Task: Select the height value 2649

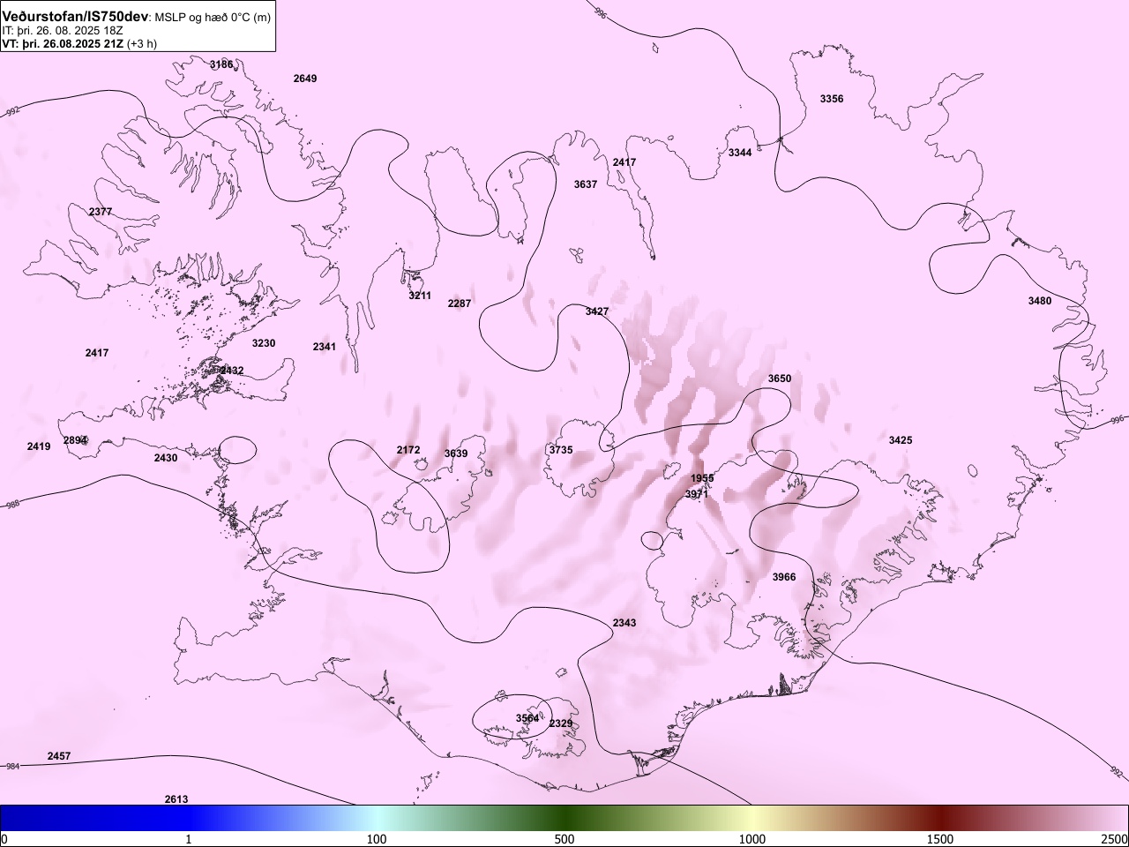Action: tap(305, 79)
